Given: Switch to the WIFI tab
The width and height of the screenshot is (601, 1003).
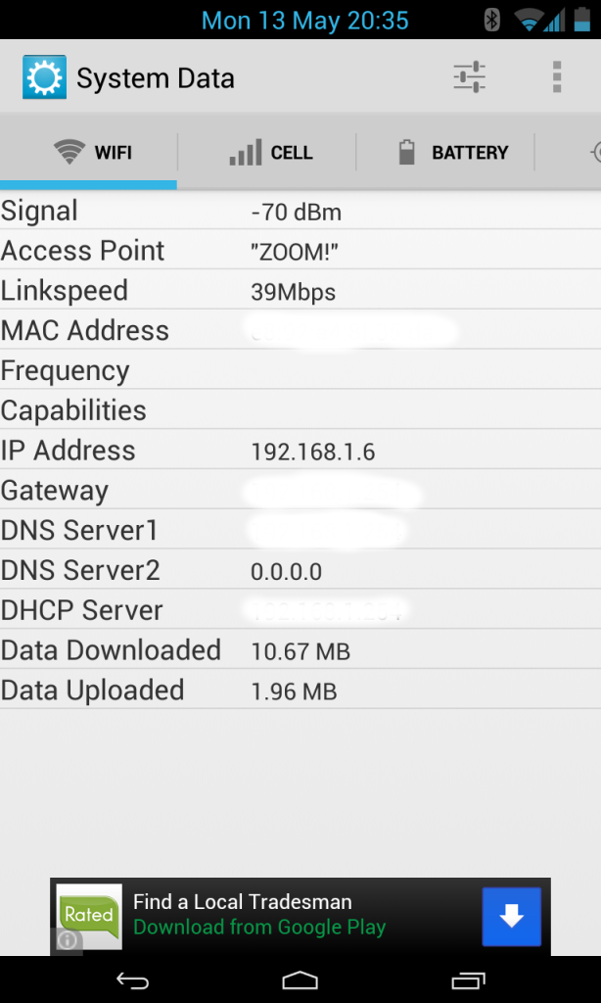Looking at the screenshot, I should click(93, 153).
